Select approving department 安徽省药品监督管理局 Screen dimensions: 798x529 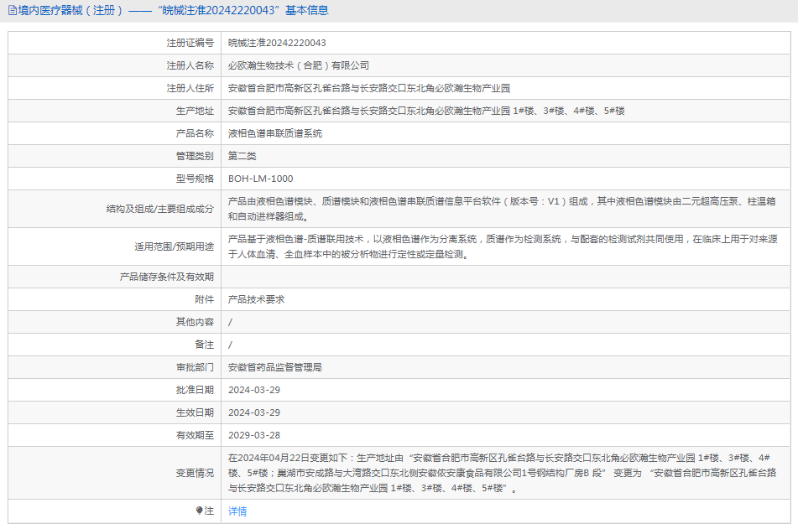point(275,367)
